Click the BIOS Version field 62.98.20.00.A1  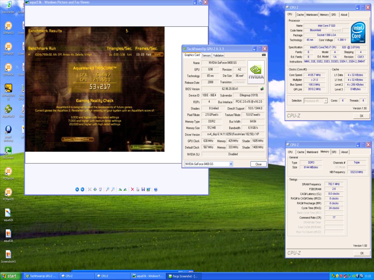click(x=230, y=89)
